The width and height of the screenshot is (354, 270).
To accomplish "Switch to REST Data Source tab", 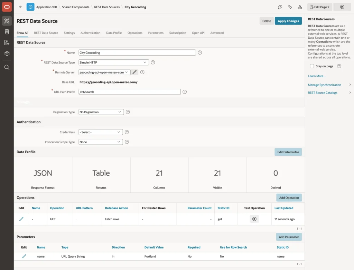I will pos(46,33).
